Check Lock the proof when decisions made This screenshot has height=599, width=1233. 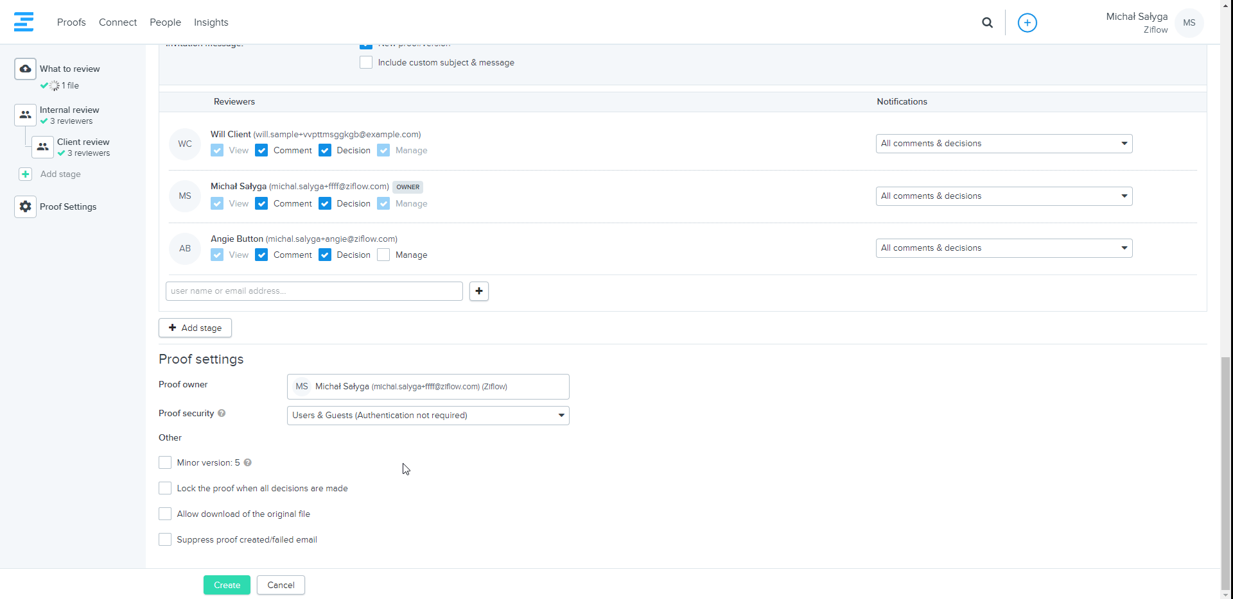tap(165, 488)
